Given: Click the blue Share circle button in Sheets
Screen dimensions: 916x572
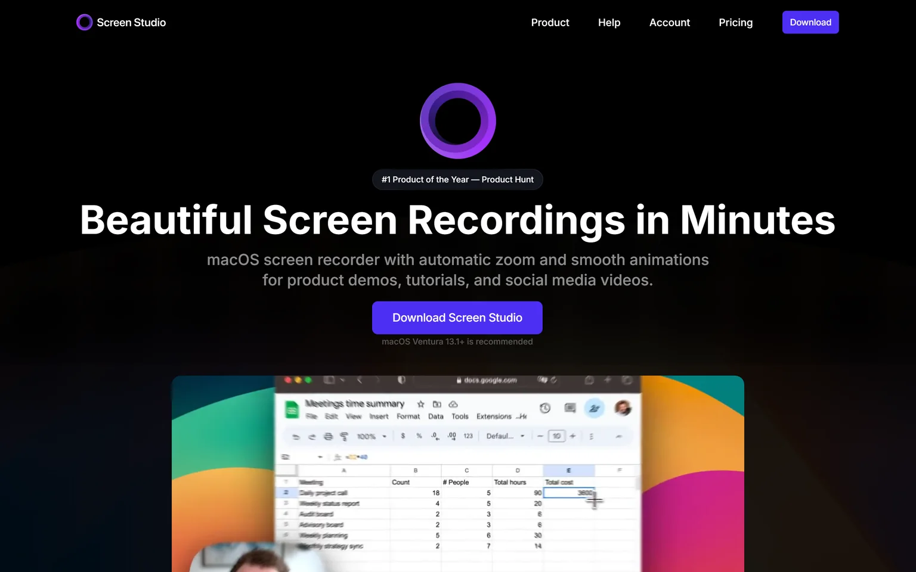Looking at the screenshot, I should click(594, 408).
